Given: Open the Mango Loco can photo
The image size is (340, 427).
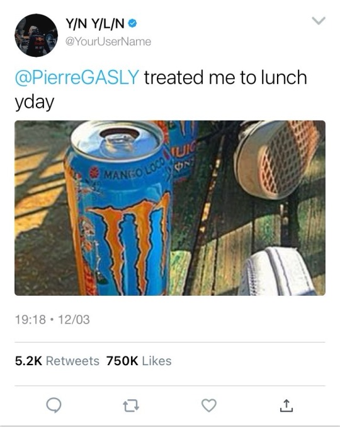Looking at the screenshot, I should pyautogui.click(x=170, y=208).
